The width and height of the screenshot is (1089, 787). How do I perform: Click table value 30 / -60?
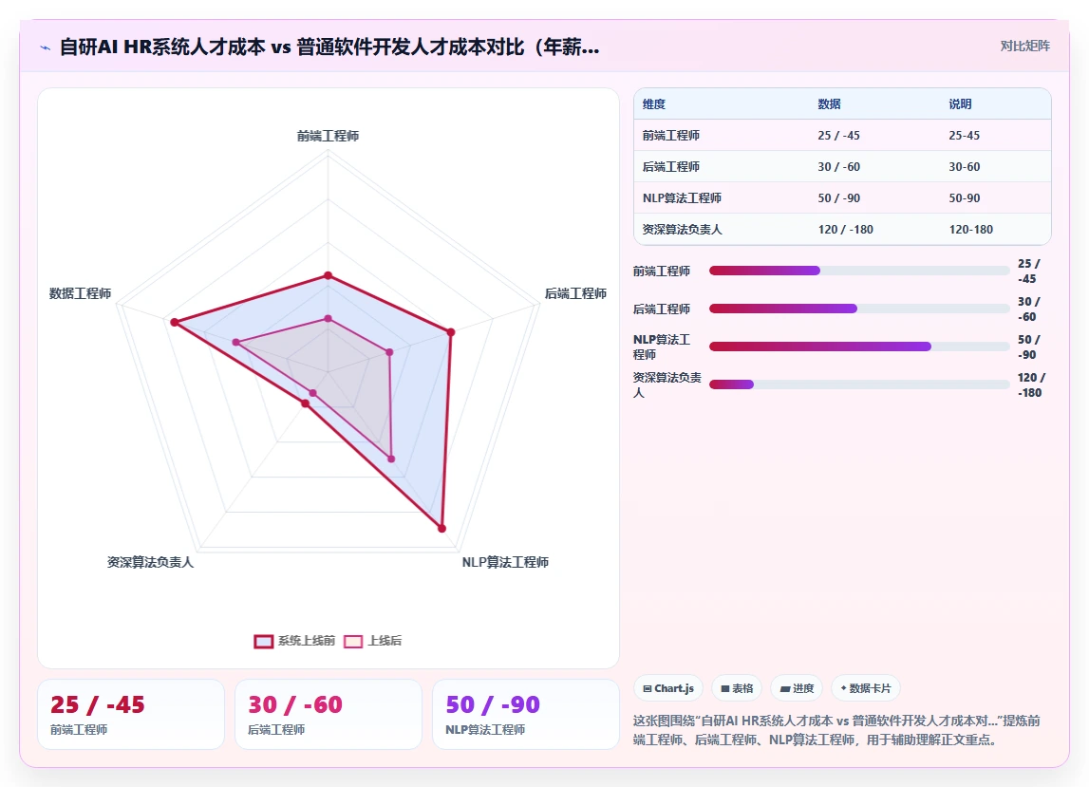tap(839, 167)
